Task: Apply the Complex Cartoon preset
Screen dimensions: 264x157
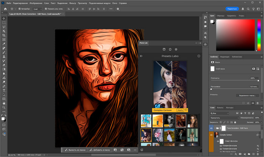Action: pos(180,110)
